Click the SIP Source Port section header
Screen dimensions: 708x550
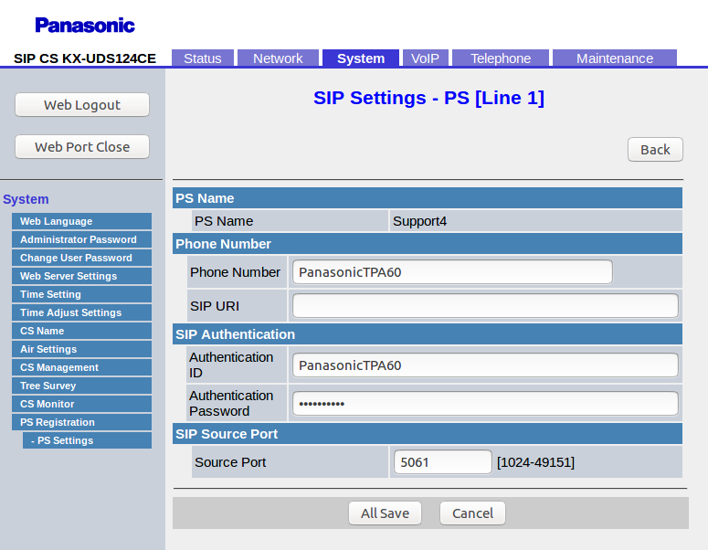click(428, 434)
